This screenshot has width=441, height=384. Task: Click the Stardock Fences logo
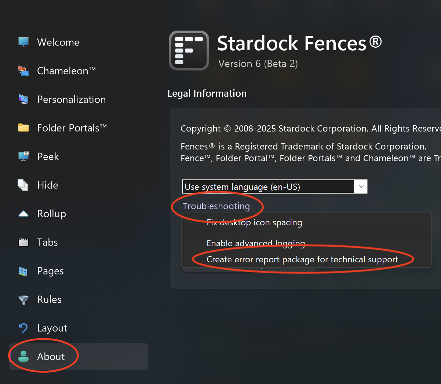coord(189,51)
